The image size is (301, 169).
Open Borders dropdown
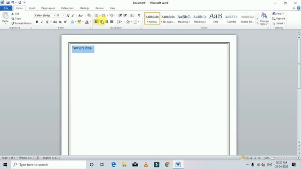click(x=138, y=22)
